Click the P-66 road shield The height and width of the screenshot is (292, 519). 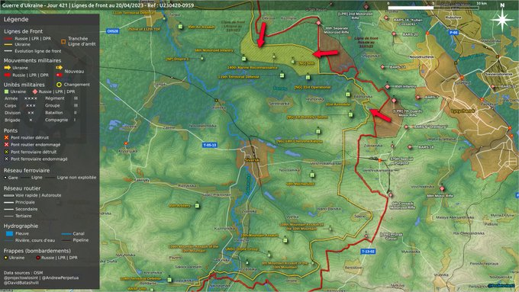(453, 33)
